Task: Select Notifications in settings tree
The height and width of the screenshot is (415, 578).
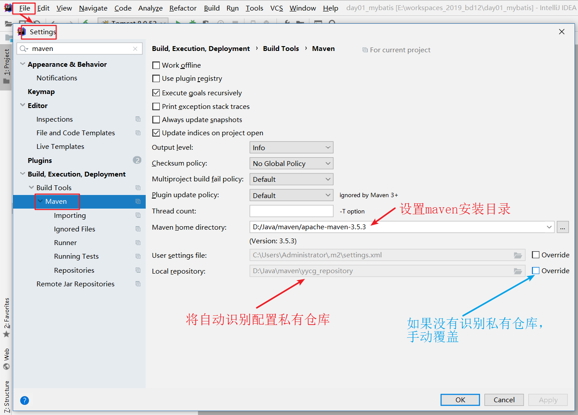Action: (57, 78)
